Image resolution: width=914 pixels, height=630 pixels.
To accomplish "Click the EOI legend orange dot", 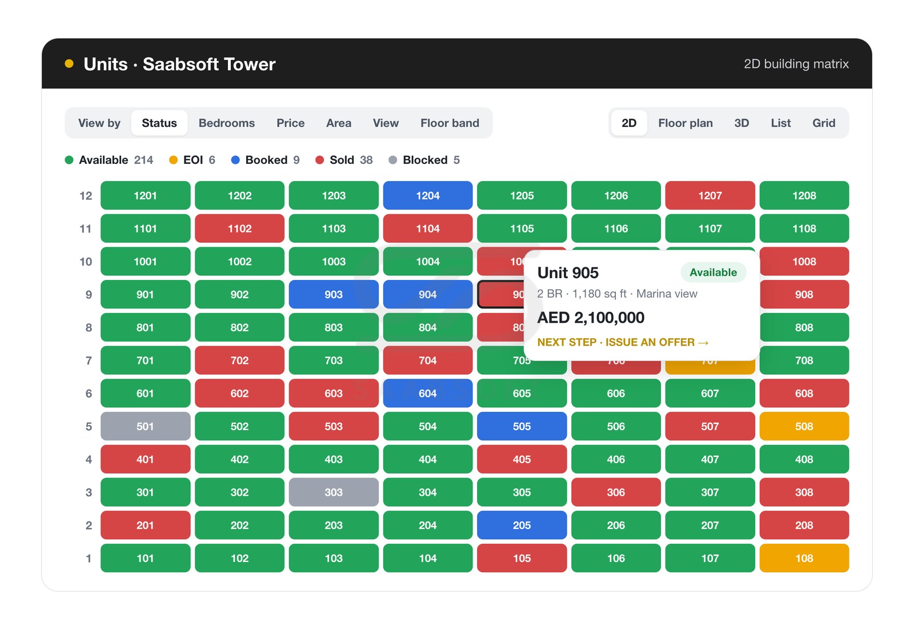I will [173, 160].
